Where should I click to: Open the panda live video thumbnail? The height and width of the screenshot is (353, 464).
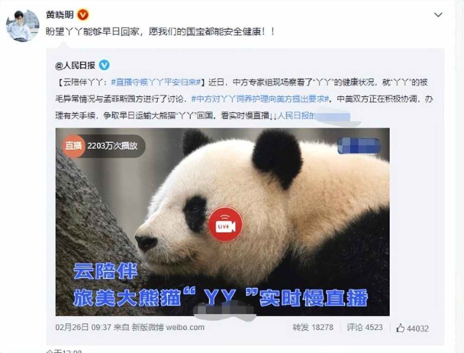[x=222, y=222]
